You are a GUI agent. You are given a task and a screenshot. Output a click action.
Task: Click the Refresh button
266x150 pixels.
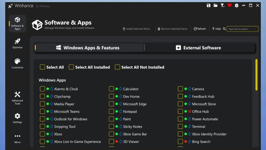[x=200, y=29]
